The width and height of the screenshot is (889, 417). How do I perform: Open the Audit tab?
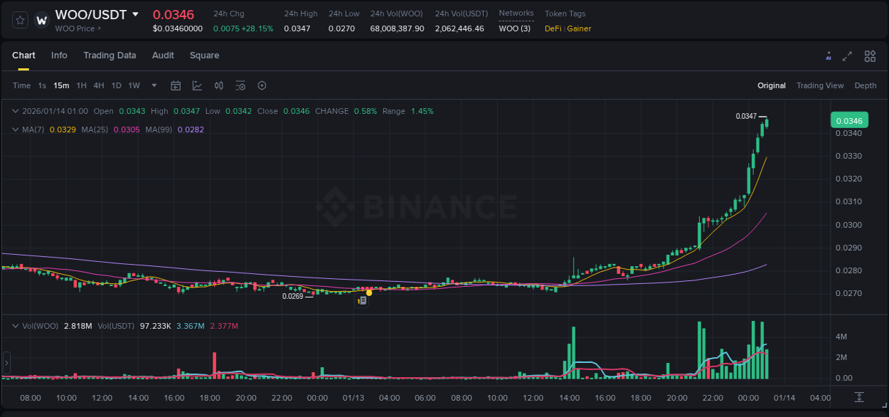click(x=163, y=55)
